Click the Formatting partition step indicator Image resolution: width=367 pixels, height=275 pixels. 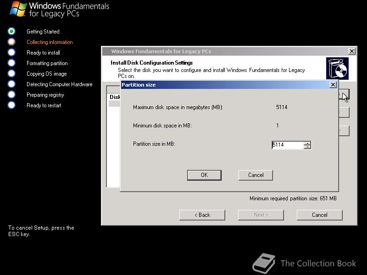11,63
